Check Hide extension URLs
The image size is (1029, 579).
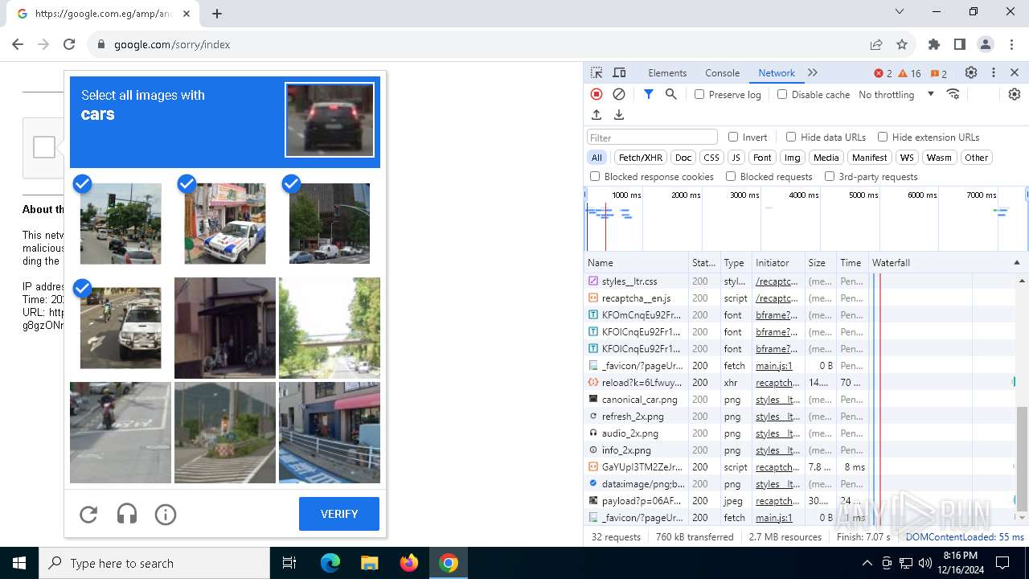pyautogui.click(x=883, y=137)
